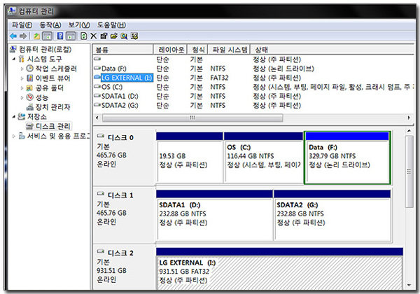Select 성능 in the tree
This screenshot has height=294, width=420.
click(x=42, y=97)
